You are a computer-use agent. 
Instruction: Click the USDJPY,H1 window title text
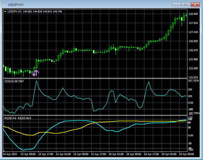point(15,5)
